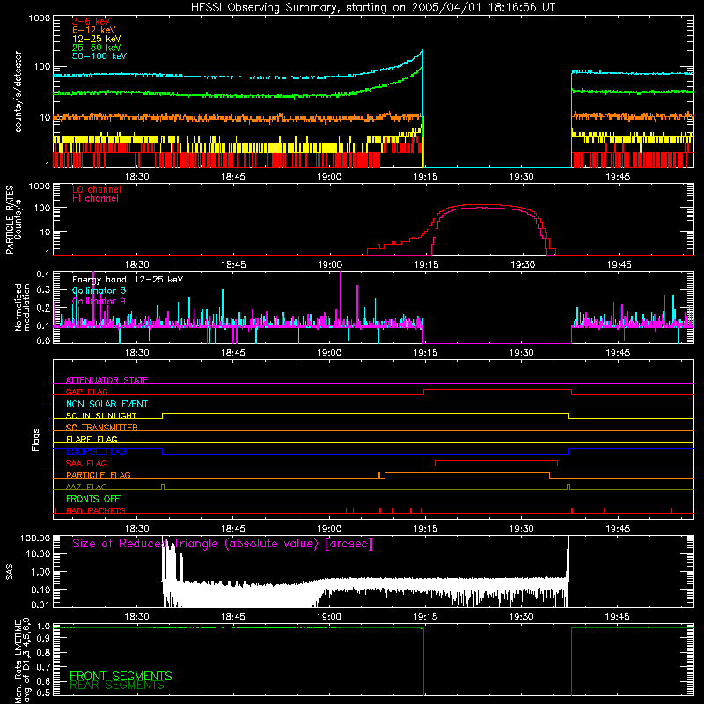Click the HESSI Observing Summary title text
The width and height of the screenshot is (704, 704).
[373, 8]
